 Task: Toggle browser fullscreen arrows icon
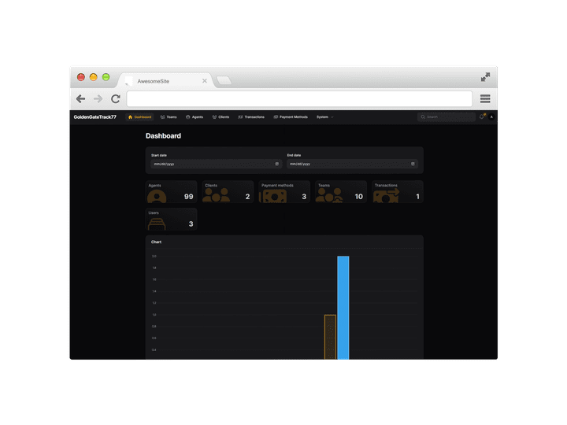coord(485,77)
